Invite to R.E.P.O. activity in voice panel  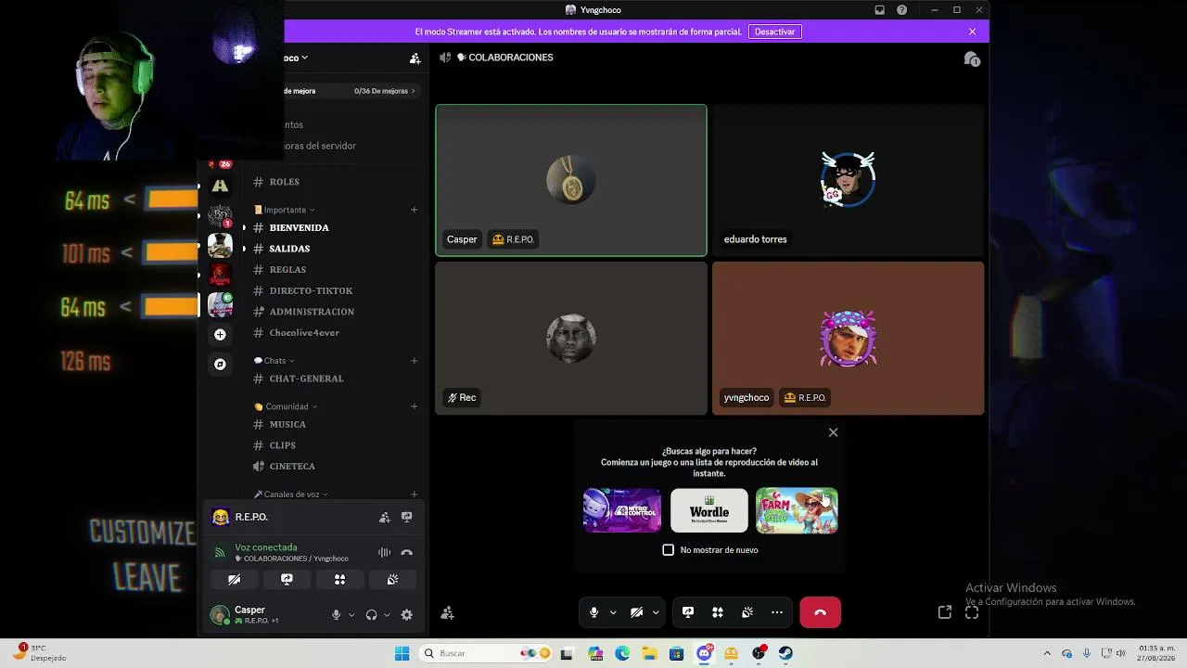385,518
